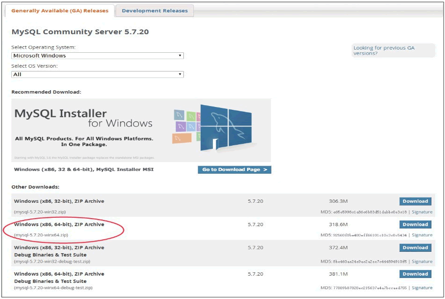Viewport: 445px width, 299px height.
Task: Open Signature link for mysql-5.7.20-winx64.zip
Action: click(422, 235)
